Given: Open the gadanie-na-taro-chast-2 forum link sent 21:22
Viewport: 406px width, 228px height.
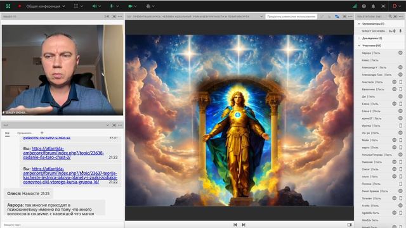Looking at the screenshot, I should pos(63,153).
